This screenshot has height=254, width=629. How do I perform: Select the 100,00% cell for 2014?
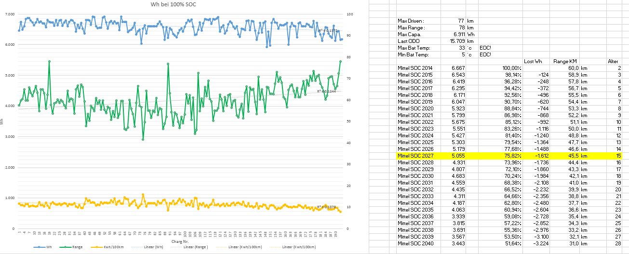[511, 68]
